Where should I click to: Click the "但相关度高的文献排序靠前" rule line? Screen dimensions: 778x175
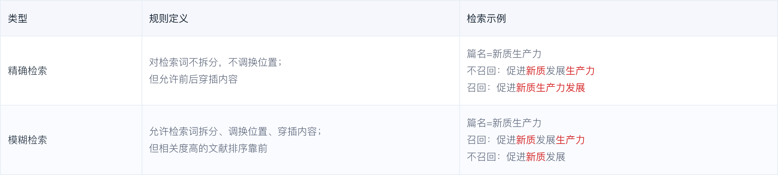pos(208,148)
